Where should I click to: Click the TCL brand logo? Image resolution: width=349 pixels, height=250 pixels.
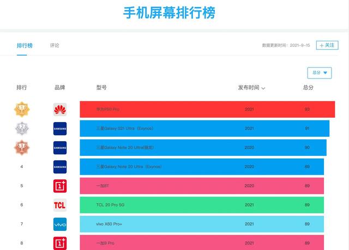coord(60,205)
